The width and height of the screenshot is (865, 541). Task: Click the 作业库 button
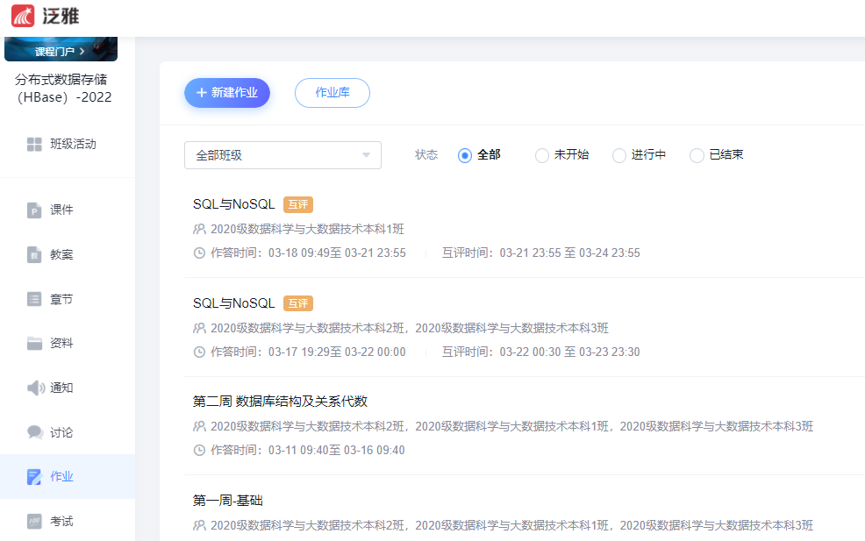coord(332,93)
